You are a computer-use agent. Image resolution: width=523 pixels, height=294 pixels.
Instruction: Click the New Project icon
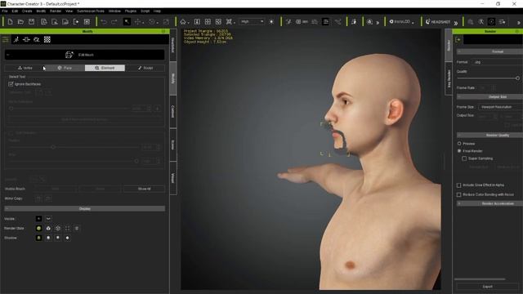point(10,22)
